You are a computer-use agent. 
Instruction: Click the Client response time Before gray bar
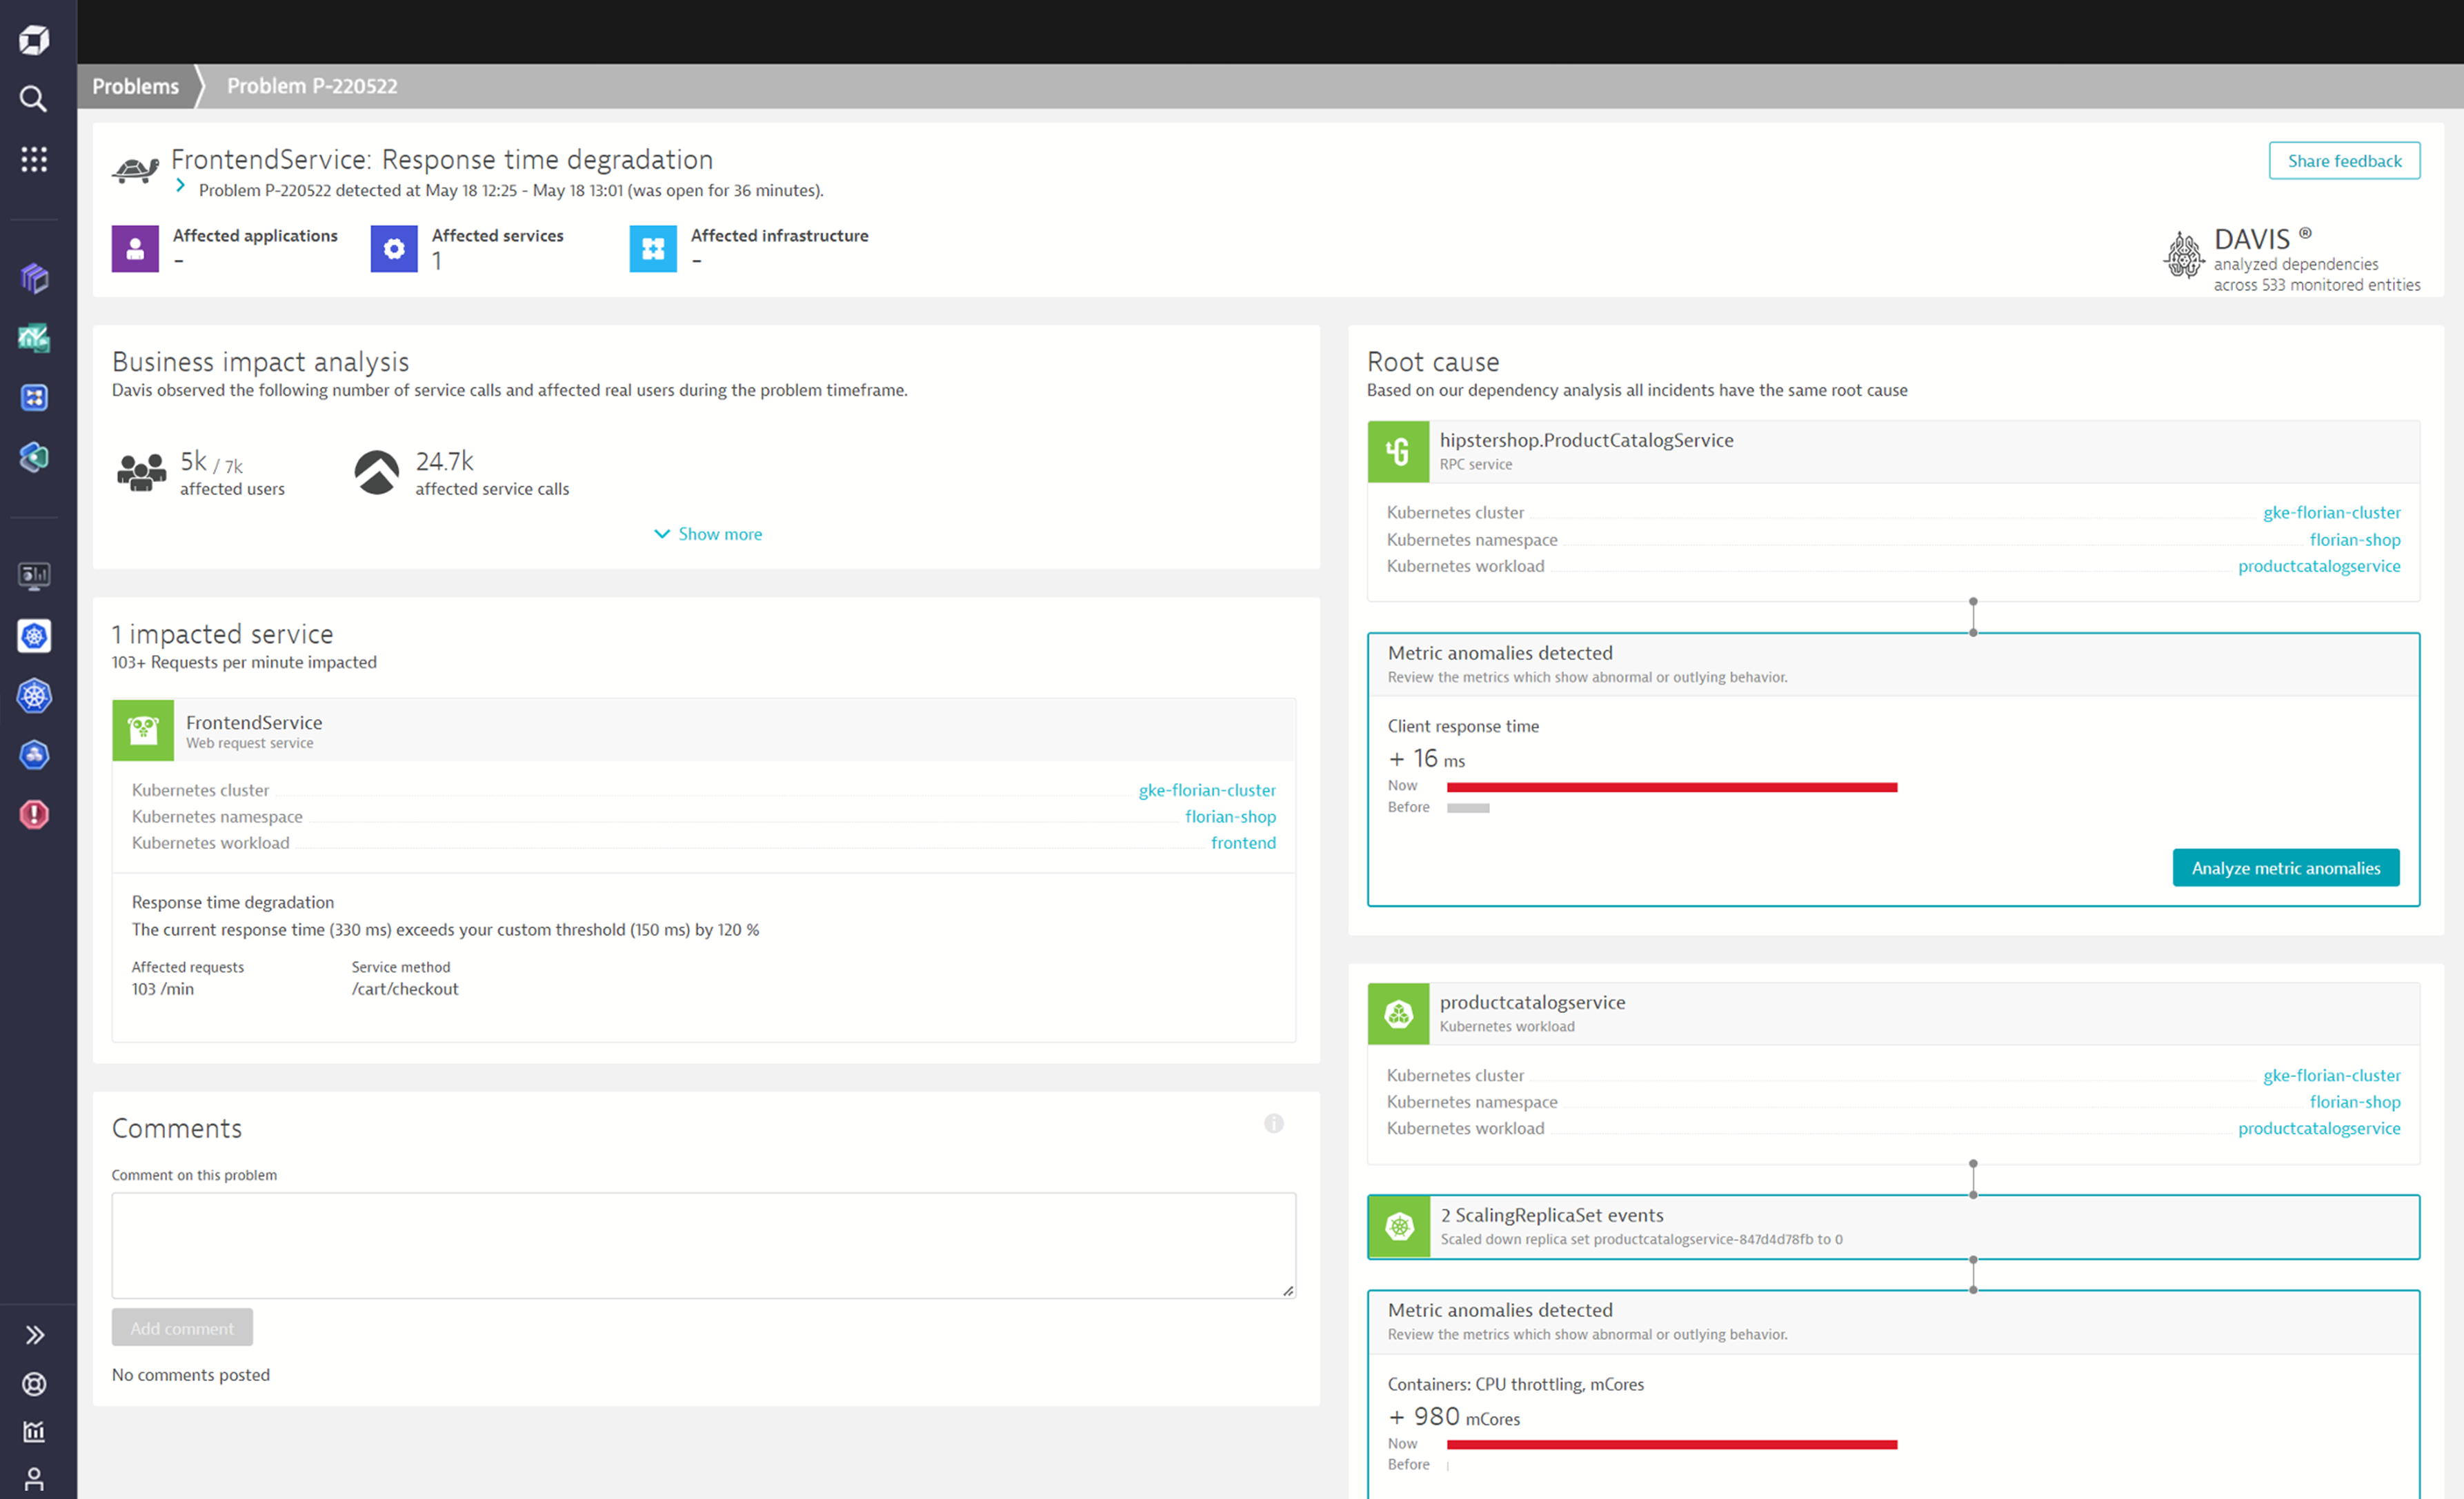coord(1467,807)
